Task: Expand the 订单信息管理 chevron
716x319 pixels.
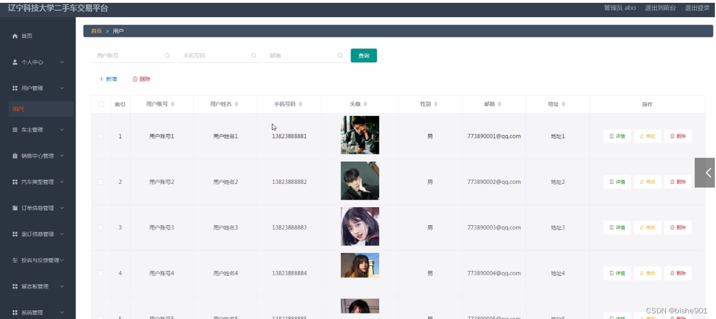Action: click(62, 208)
